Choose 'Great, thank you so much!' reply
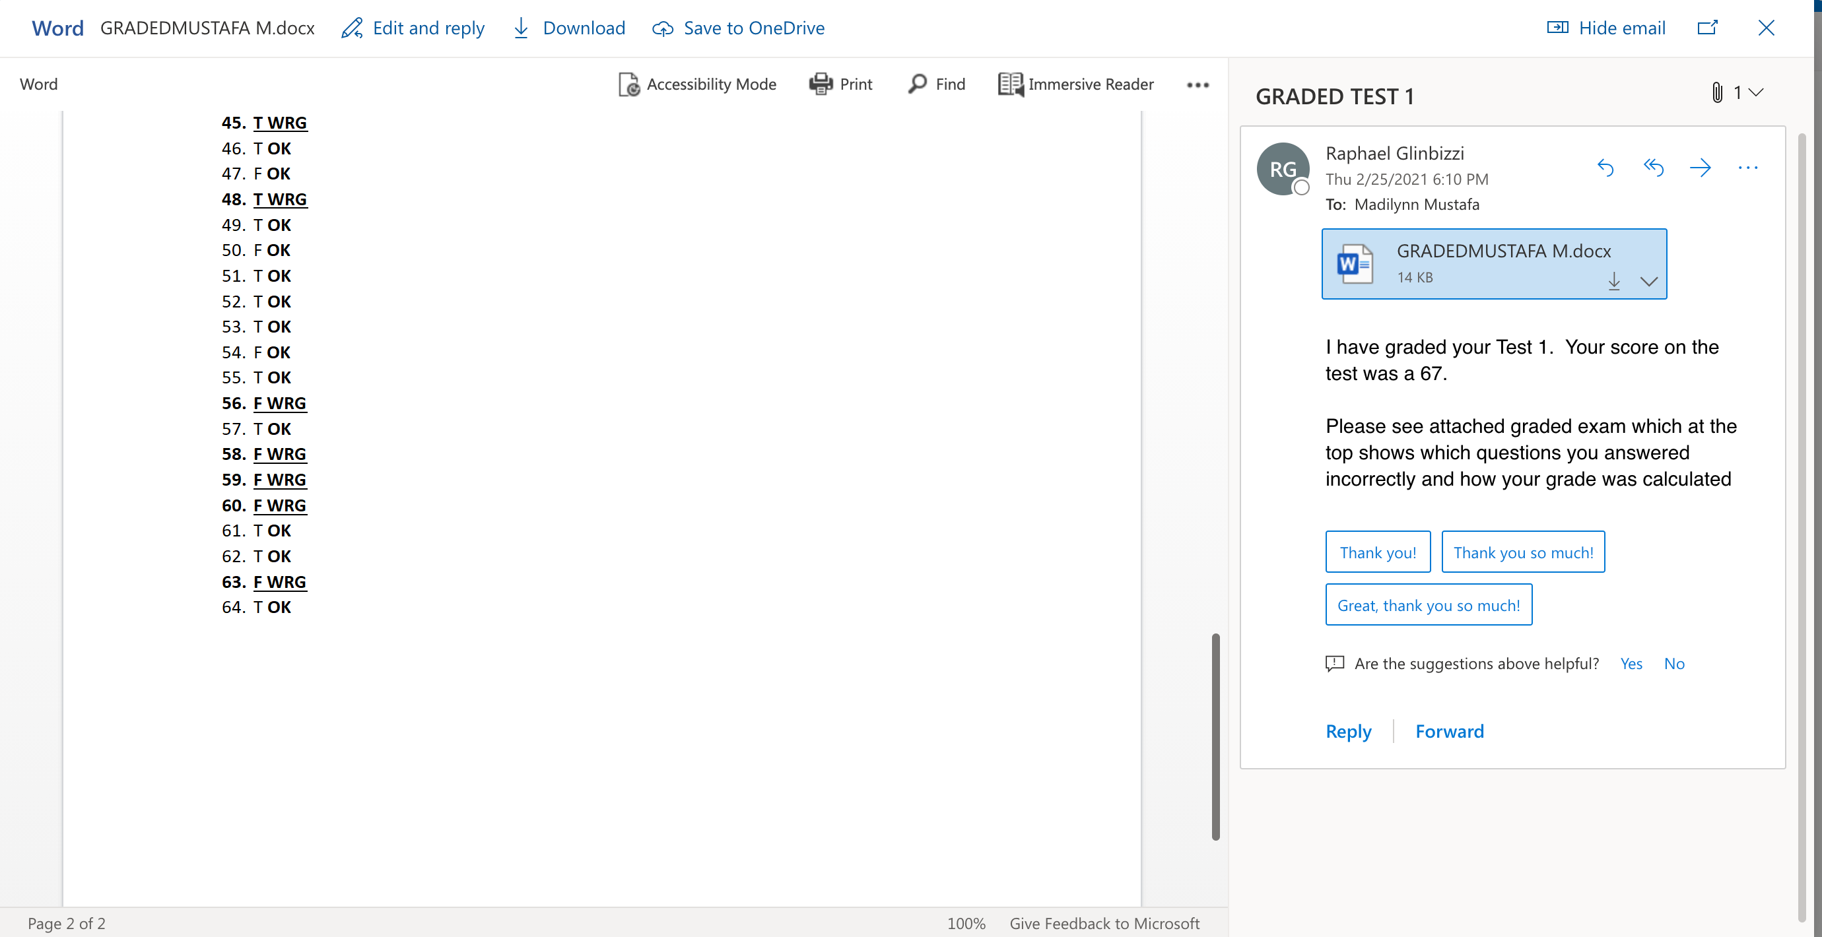 pyautogui.click(x=1428, y=604)
